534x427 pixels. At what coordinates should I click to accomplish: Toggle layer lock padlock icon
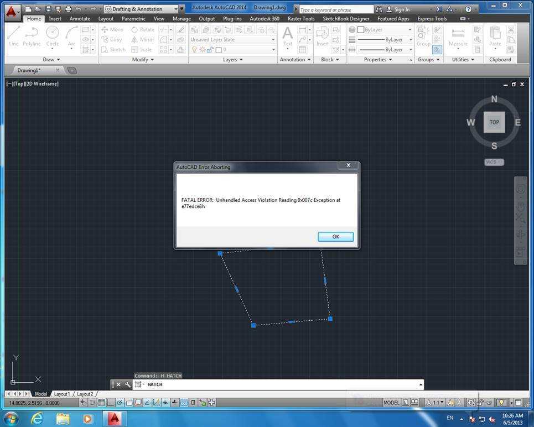tap(210, 50)
